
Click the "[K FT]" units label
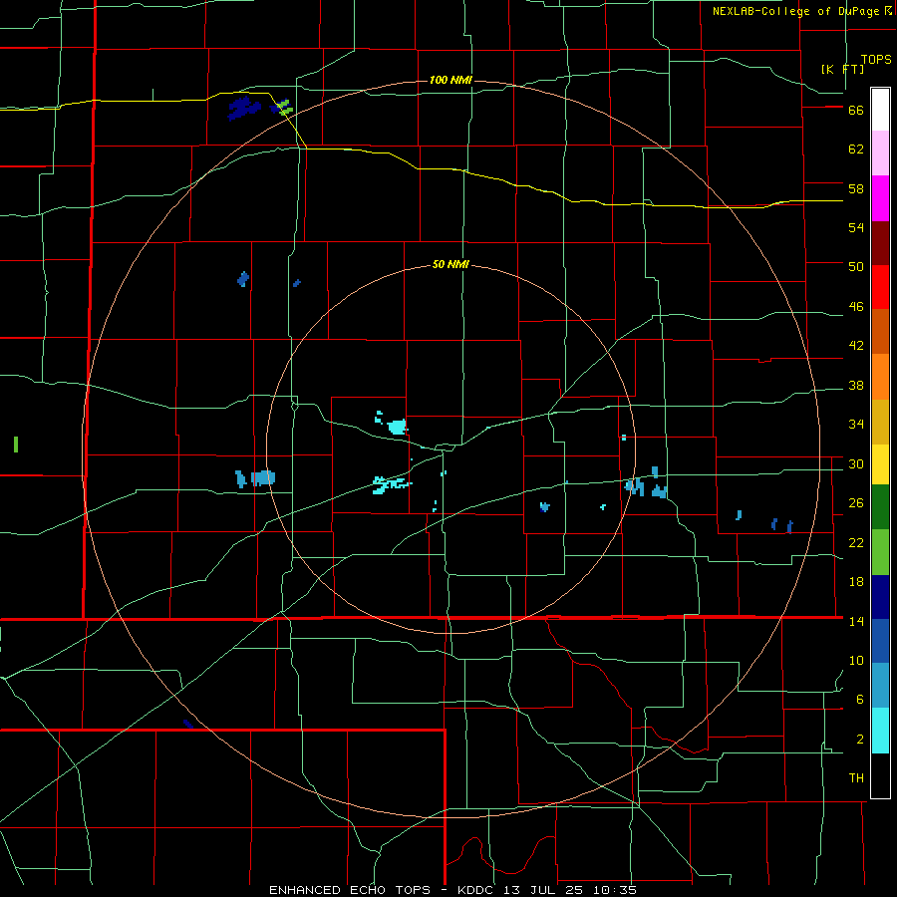click(x=842, y=69)
